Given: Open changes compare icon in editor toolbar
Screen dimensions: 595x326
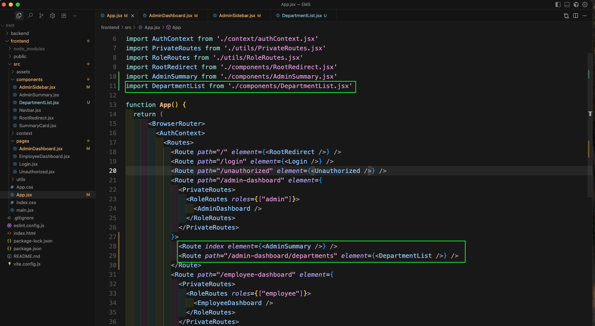Looking at the screenshot, I should [x=566, y=16].
